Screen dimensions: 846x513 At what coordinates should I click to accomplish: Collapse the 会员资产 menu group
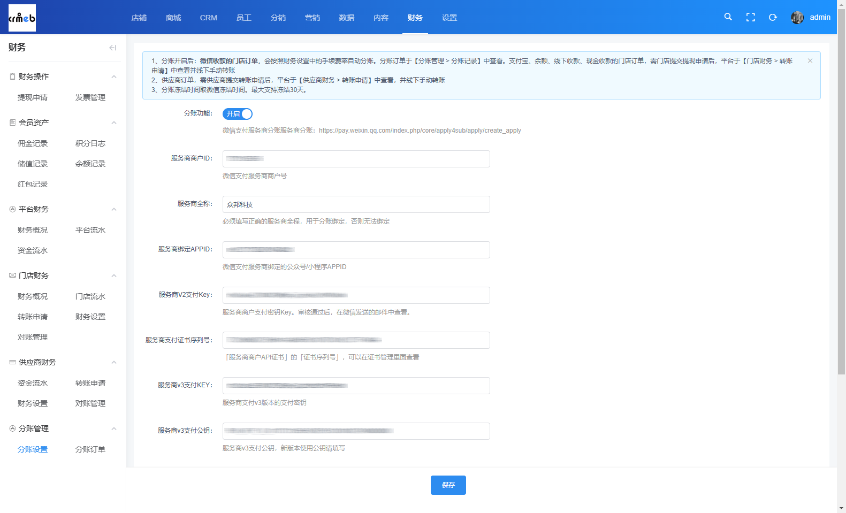(113, 122)
